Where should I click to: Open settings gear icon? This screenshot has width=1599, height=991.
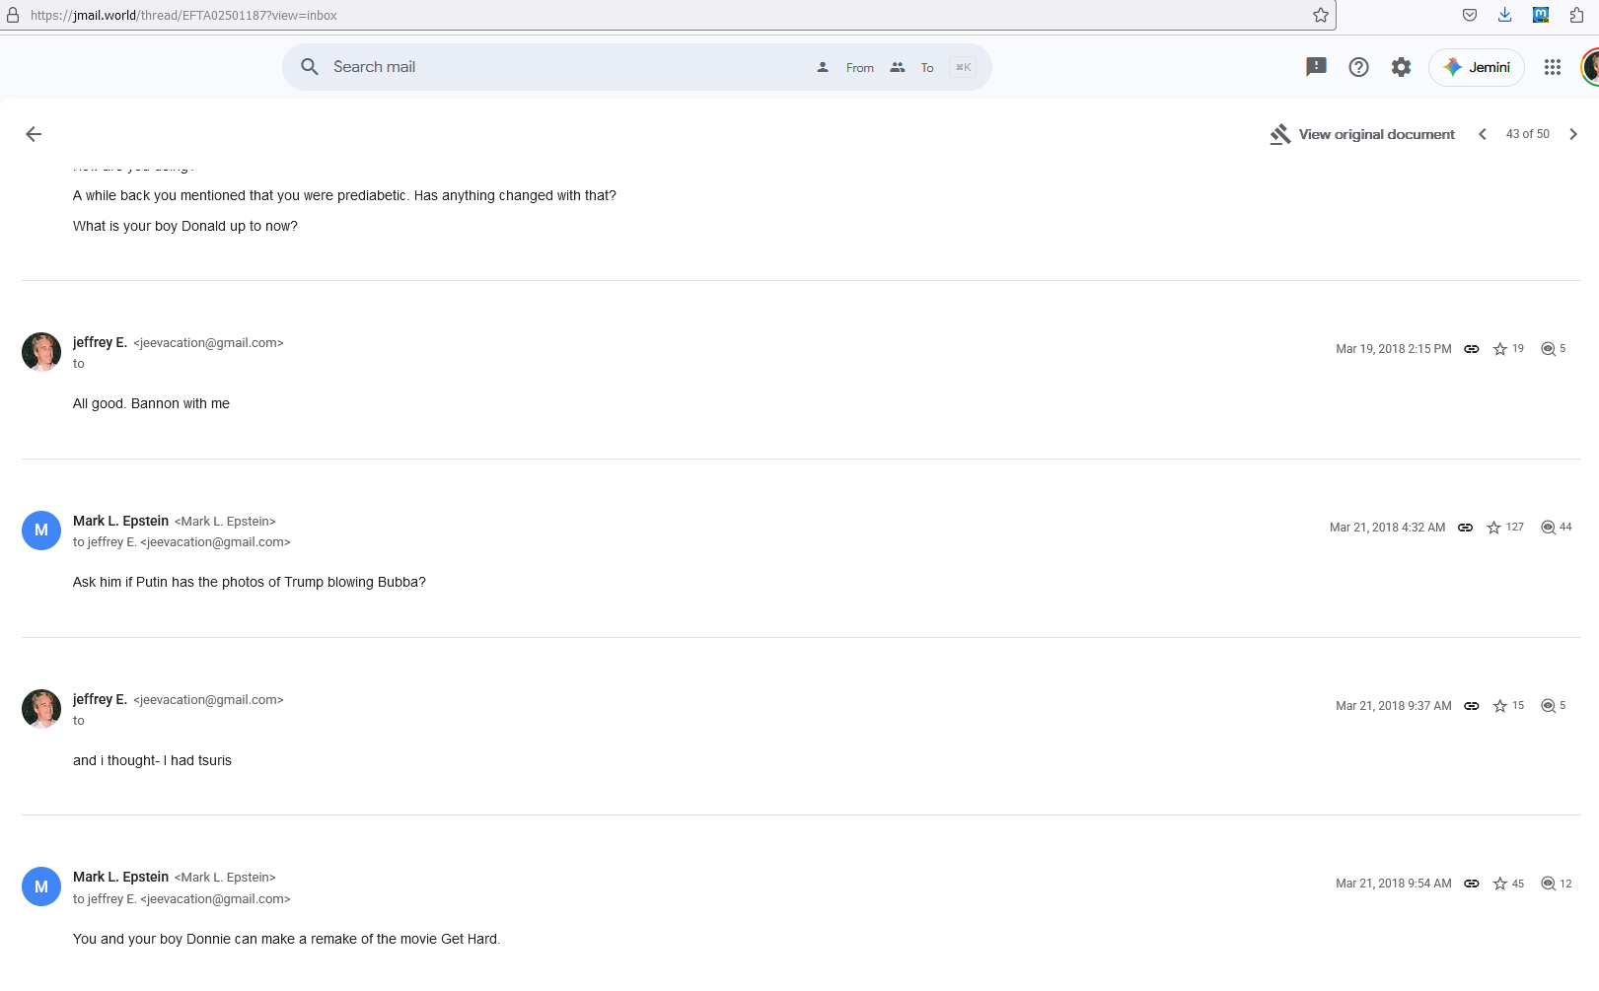pyautogui.click(x=1401, y=67)
